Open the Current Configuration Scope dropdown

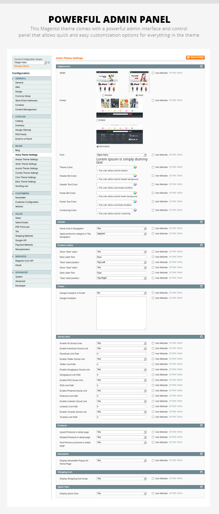(30, 62)
